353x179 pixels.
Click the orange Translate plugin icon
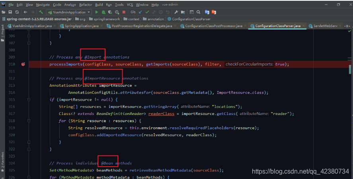(x=214, y=12)
